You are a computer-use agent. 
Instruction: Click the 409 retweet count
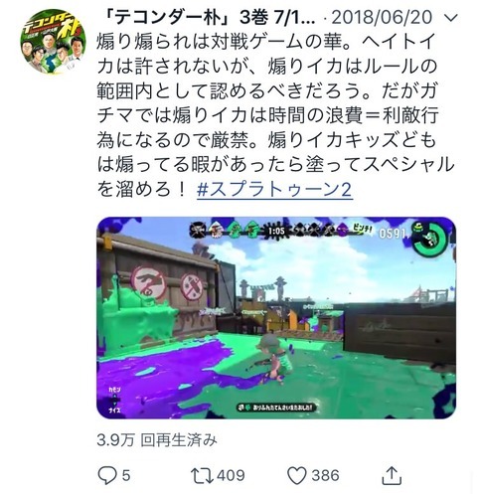(231, 475)
